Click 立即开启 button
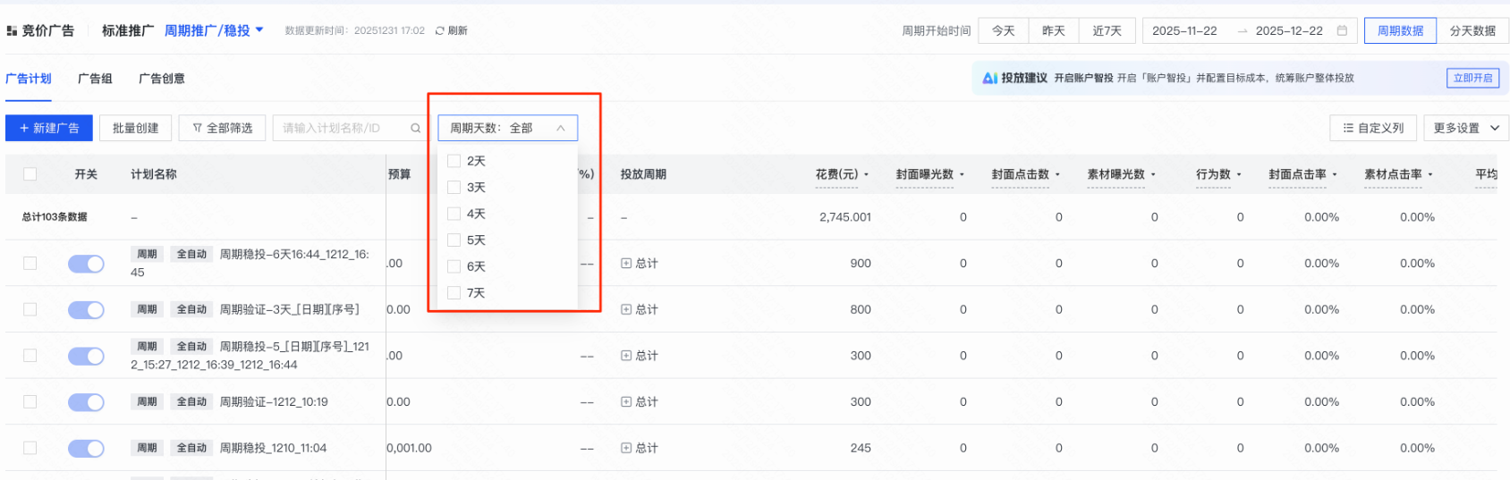Screen dimensions: 1510x480 [1472, 78]
